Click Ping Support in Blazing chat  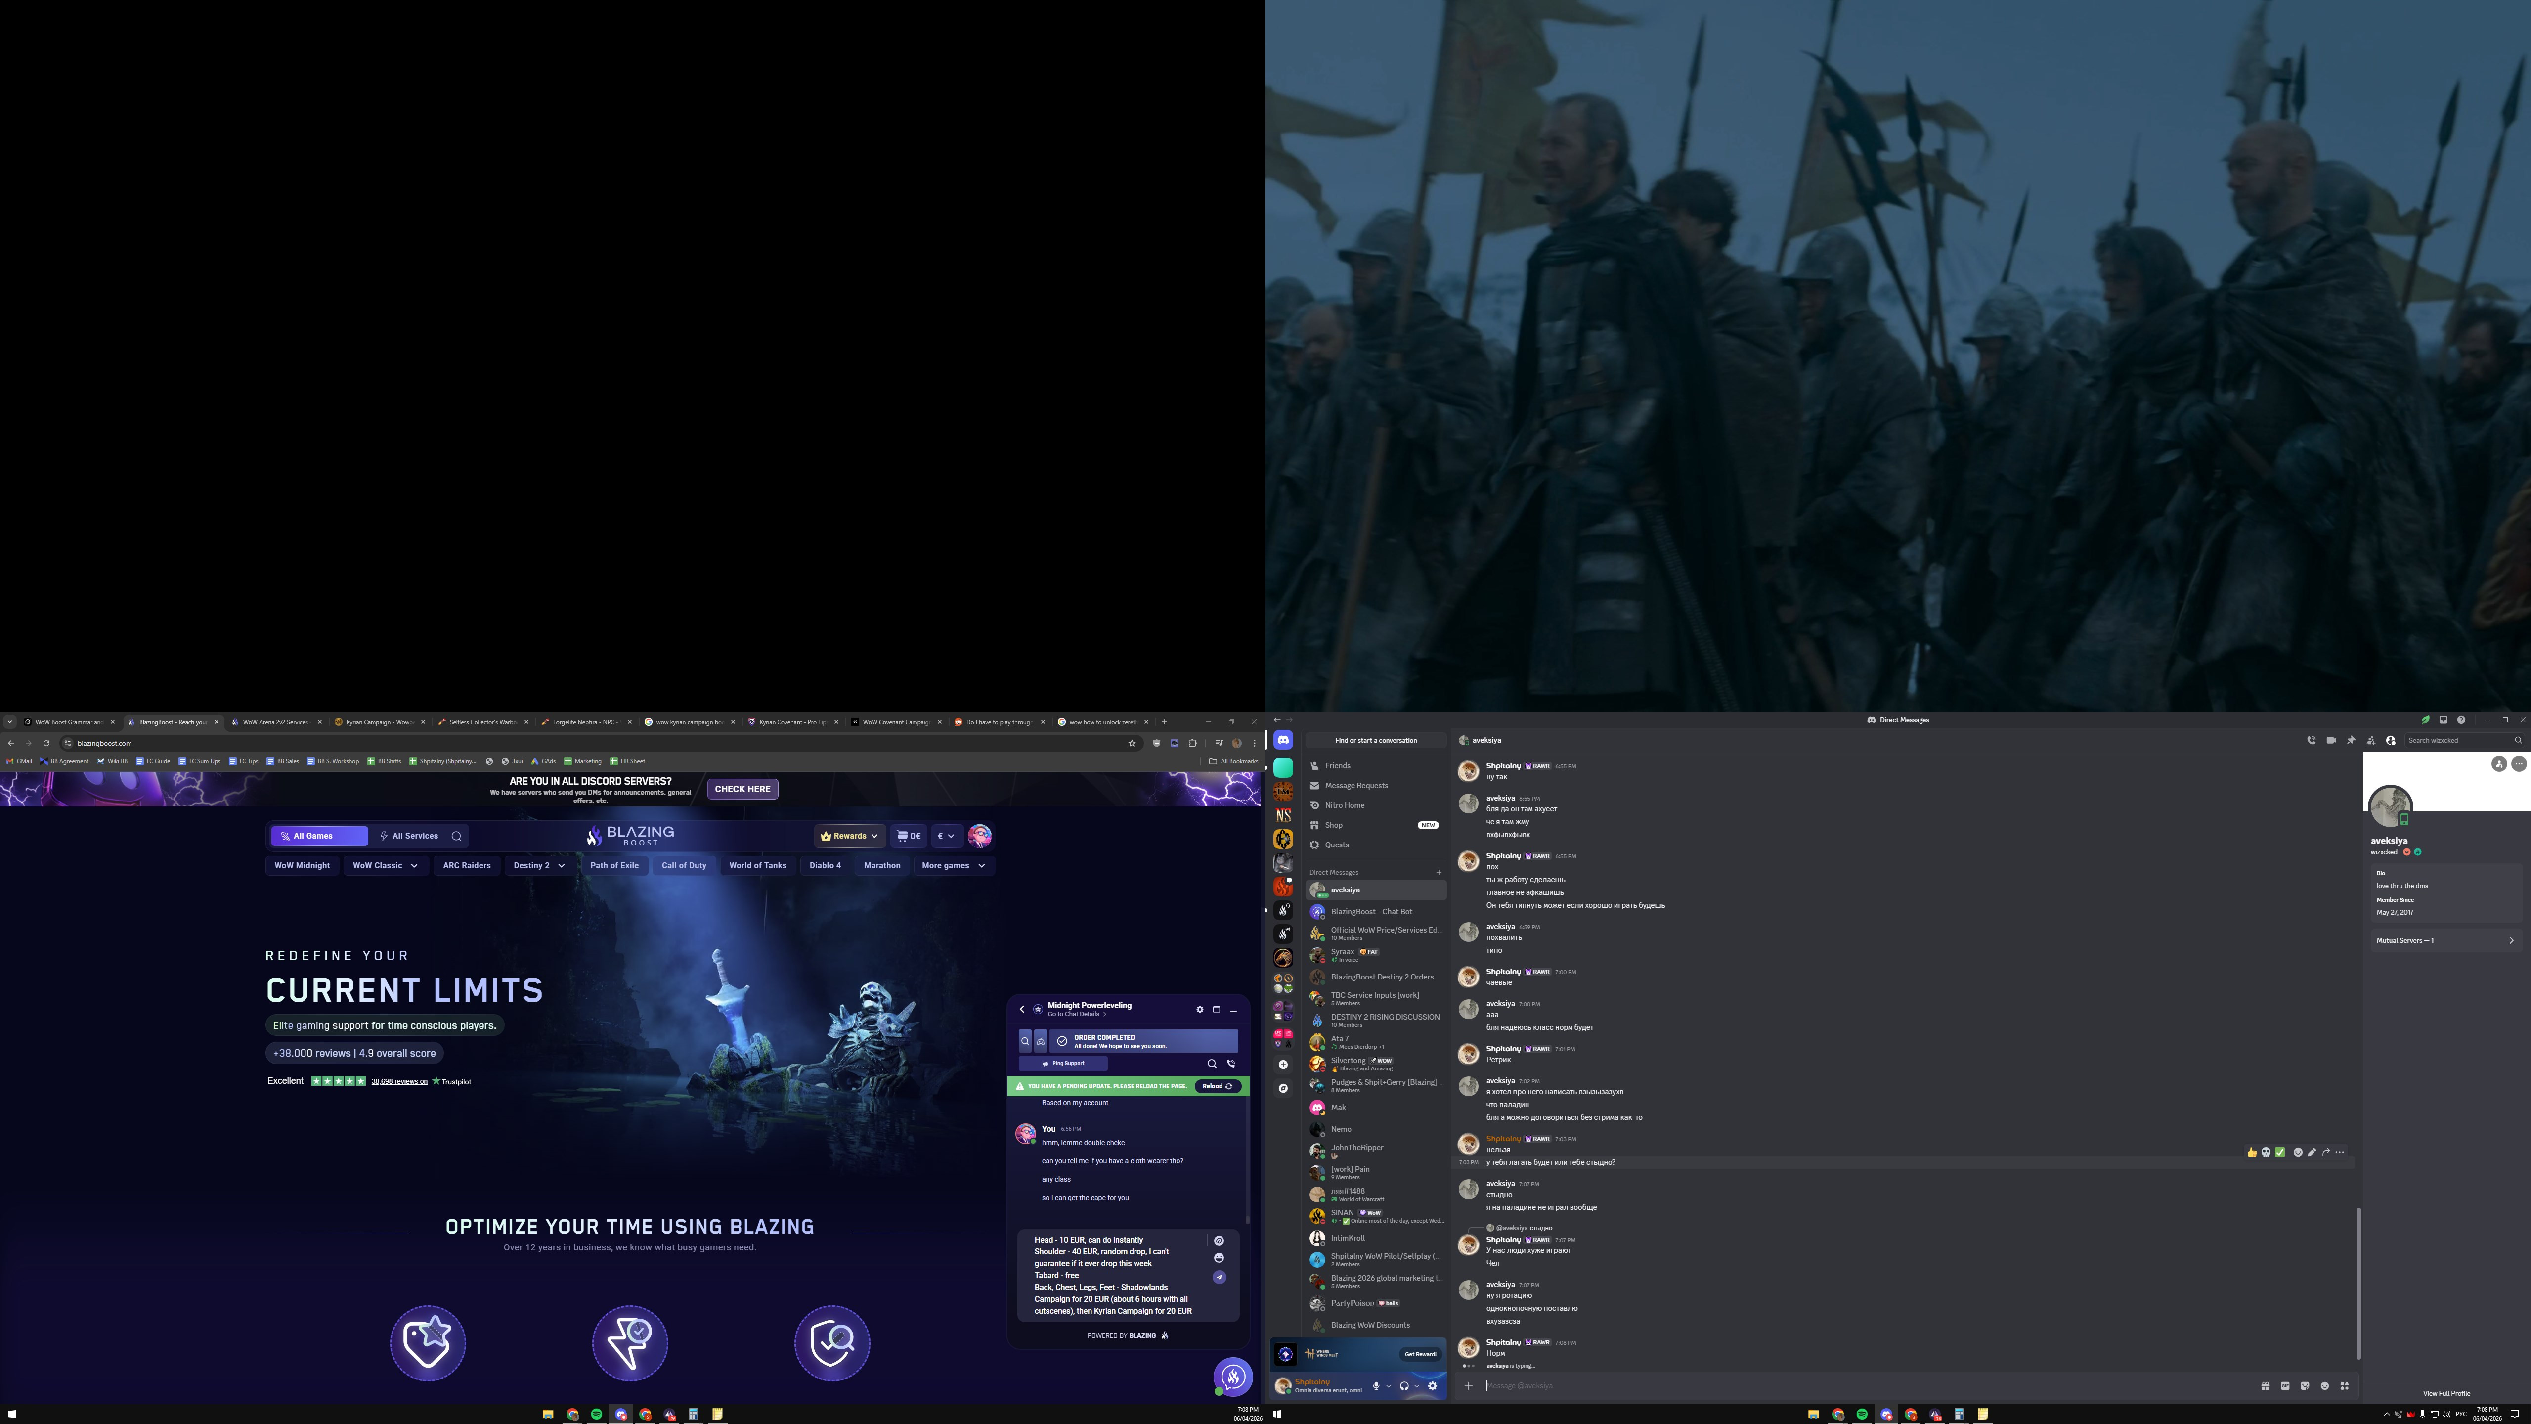1063,1064
